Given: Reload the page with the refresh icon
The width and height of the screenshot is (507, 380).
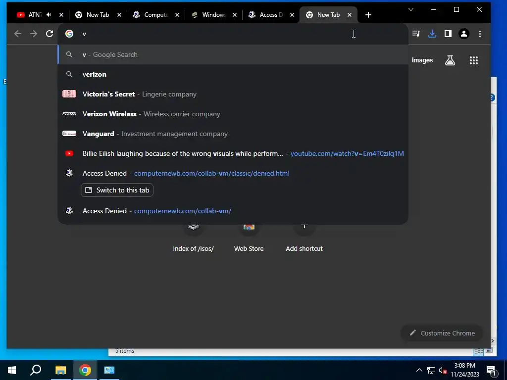Looking at the screenshot, I should click(x=50, y=34).
